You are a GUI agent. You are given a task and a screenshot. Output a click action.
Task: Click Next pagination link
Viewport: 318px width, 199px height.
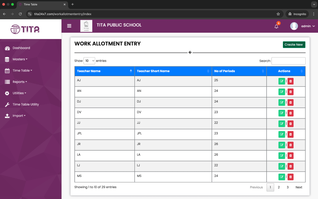pos(299,187)
